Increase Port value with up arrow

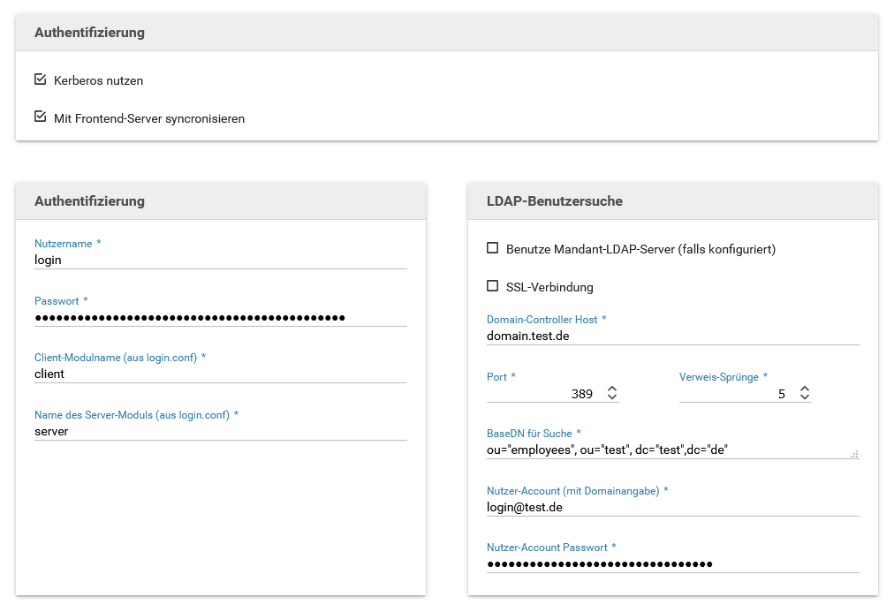point(612,389)
